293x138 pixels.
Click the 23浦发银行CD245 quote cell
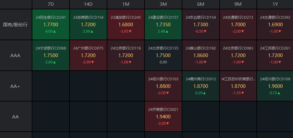click(x=126, y=24)
